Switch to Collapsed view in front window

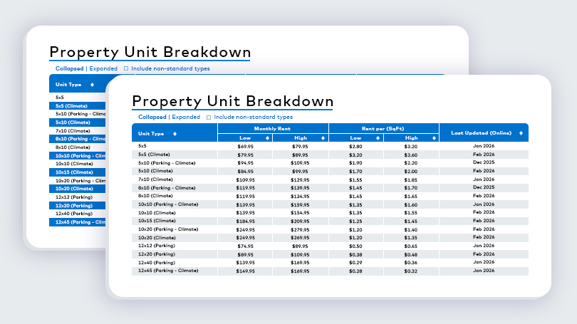point(152,117)
